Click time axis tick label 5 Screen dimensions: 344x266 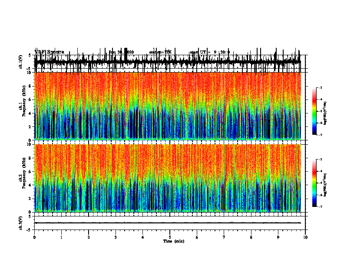pos(170,237)
